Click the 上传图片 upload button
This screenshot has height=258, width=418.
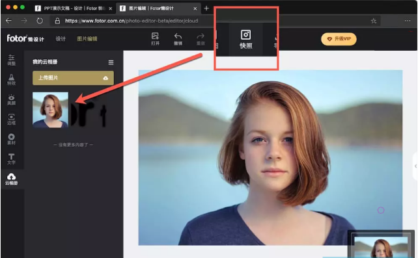[74, 78]
